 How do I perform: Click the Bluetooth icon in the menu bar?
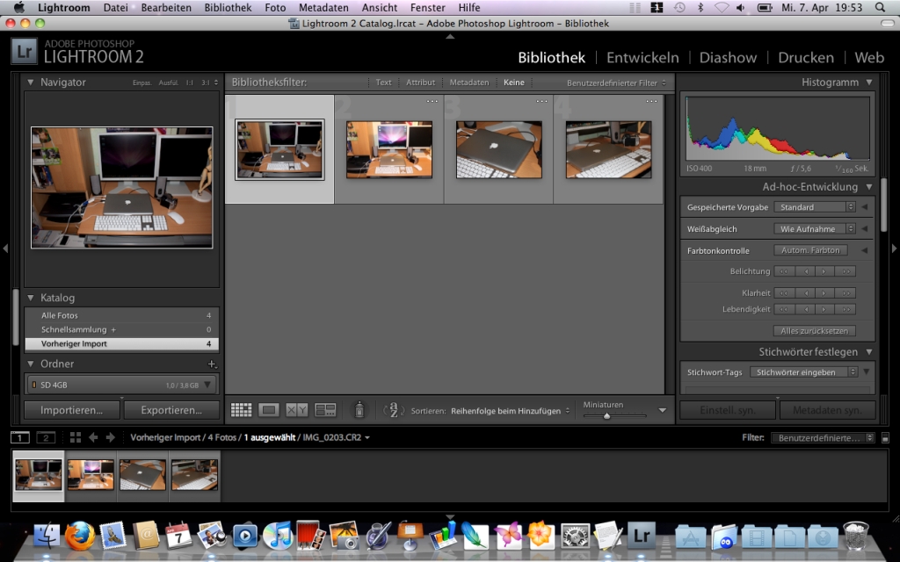pos(700,7)
